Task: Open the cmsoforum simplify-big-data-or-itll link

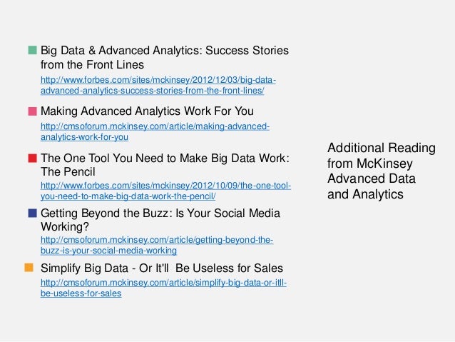Action: (163, 283)
